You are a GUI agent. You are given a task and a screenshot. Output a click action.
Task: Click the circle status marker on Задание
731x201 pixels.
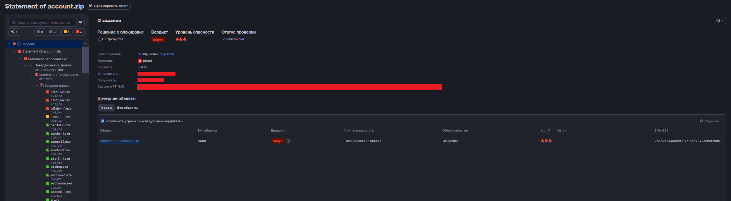click(19, 44)
